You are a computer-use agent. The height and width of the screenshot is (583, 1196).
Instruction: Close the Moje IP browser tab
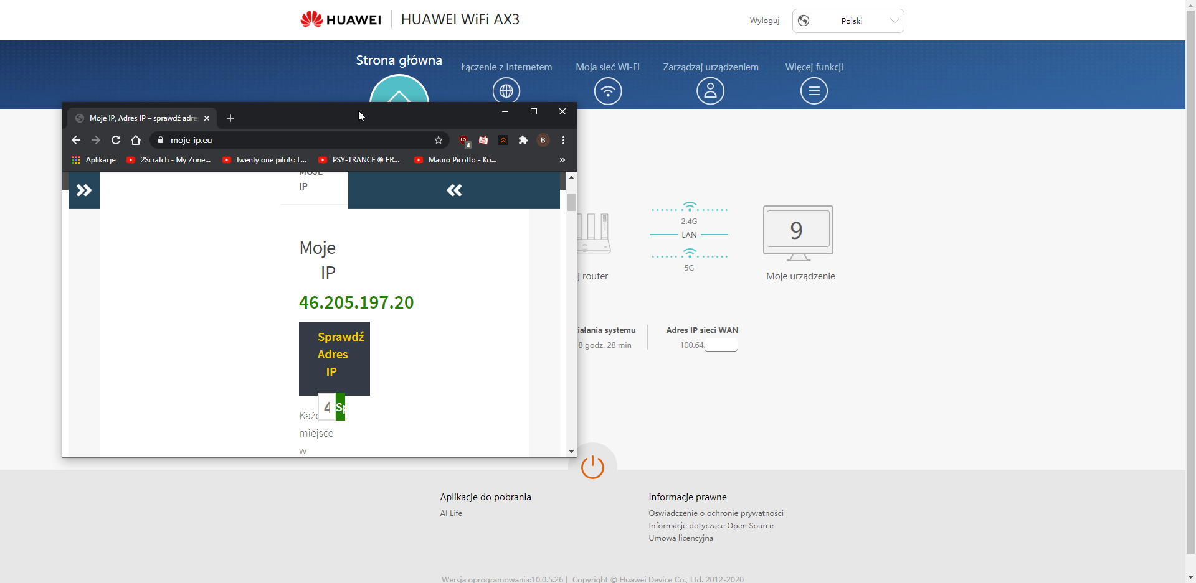(x=207, y=118)
